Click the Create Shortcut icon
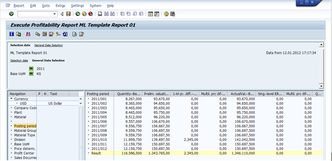The height and width of the screenshot is (161, 332). 157,14
